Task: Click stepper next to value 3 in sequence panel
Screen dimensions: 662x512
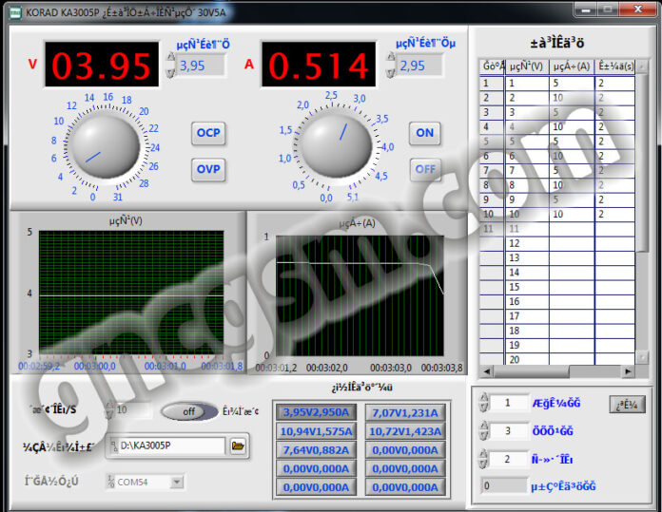Action: tap(484, 430)
